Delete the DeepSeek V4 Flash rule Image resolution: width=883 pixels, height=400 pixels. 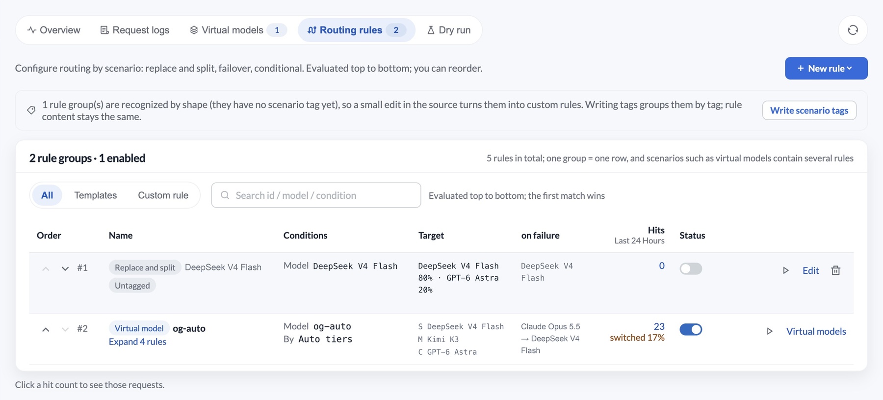tap(835, 270)
